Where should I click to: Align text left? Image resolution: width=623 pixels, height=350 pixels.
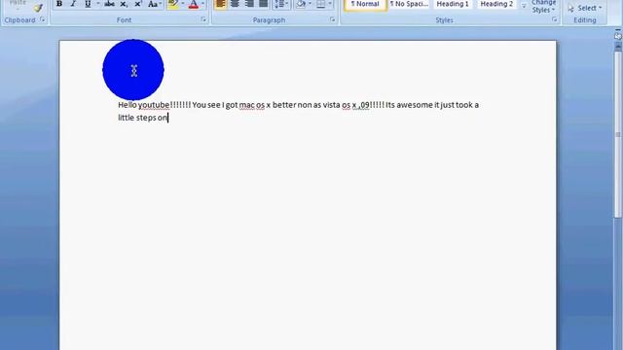pos(221,4)
